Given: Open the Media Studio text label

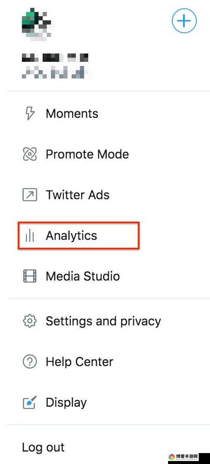Looking at the screenshot, I should point(83,276).
